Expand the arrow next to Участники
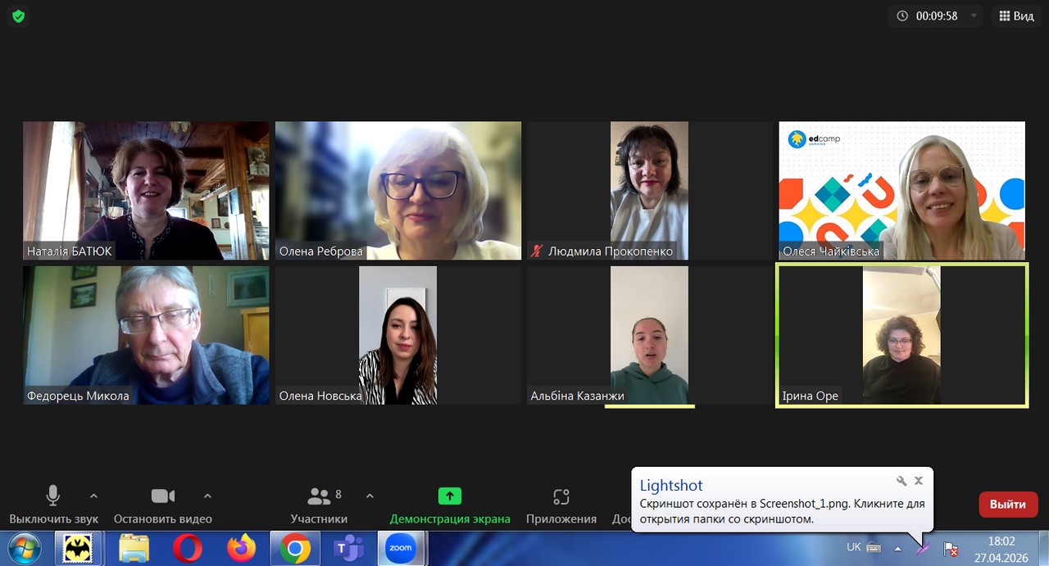The height and width of the screenshot is (566, 1049). 370,496
